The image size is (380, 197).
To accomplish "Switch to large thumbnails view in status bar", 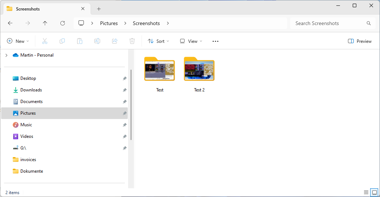I will pos(374,192).
